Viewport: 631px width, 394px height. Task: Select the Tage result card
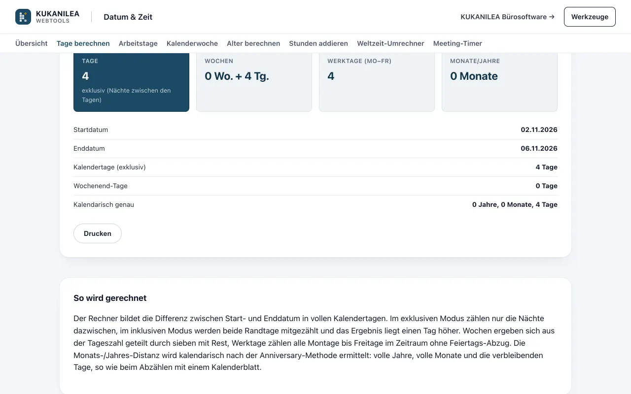[x=131, y=82]
